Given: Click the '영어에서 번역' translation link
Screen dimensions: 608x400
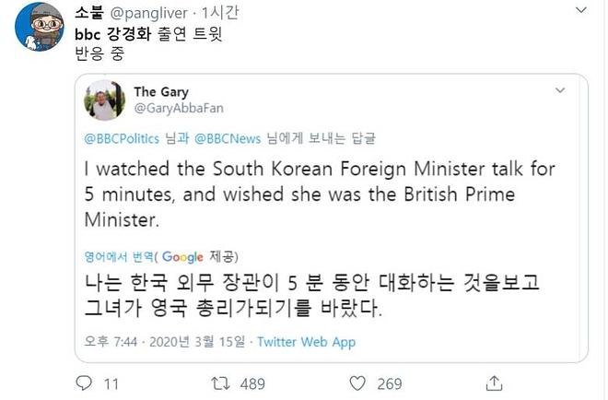Looking at the screenshot, I should pos(118,256).
